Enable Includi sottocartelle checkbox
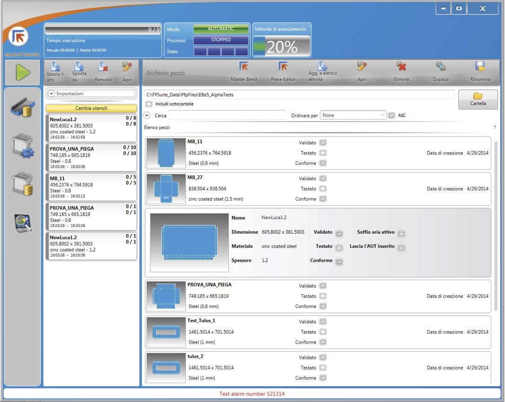 click(x=149, y=104)
